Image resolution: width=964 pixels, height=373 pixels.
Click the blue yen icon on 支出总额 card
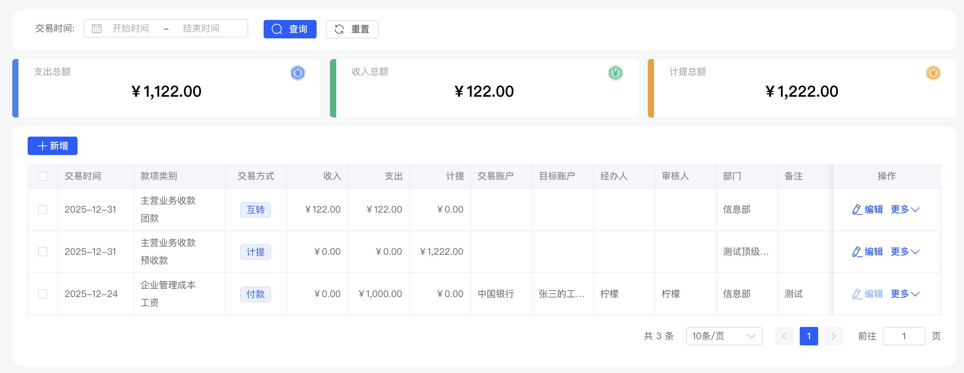tap(297, 73)
